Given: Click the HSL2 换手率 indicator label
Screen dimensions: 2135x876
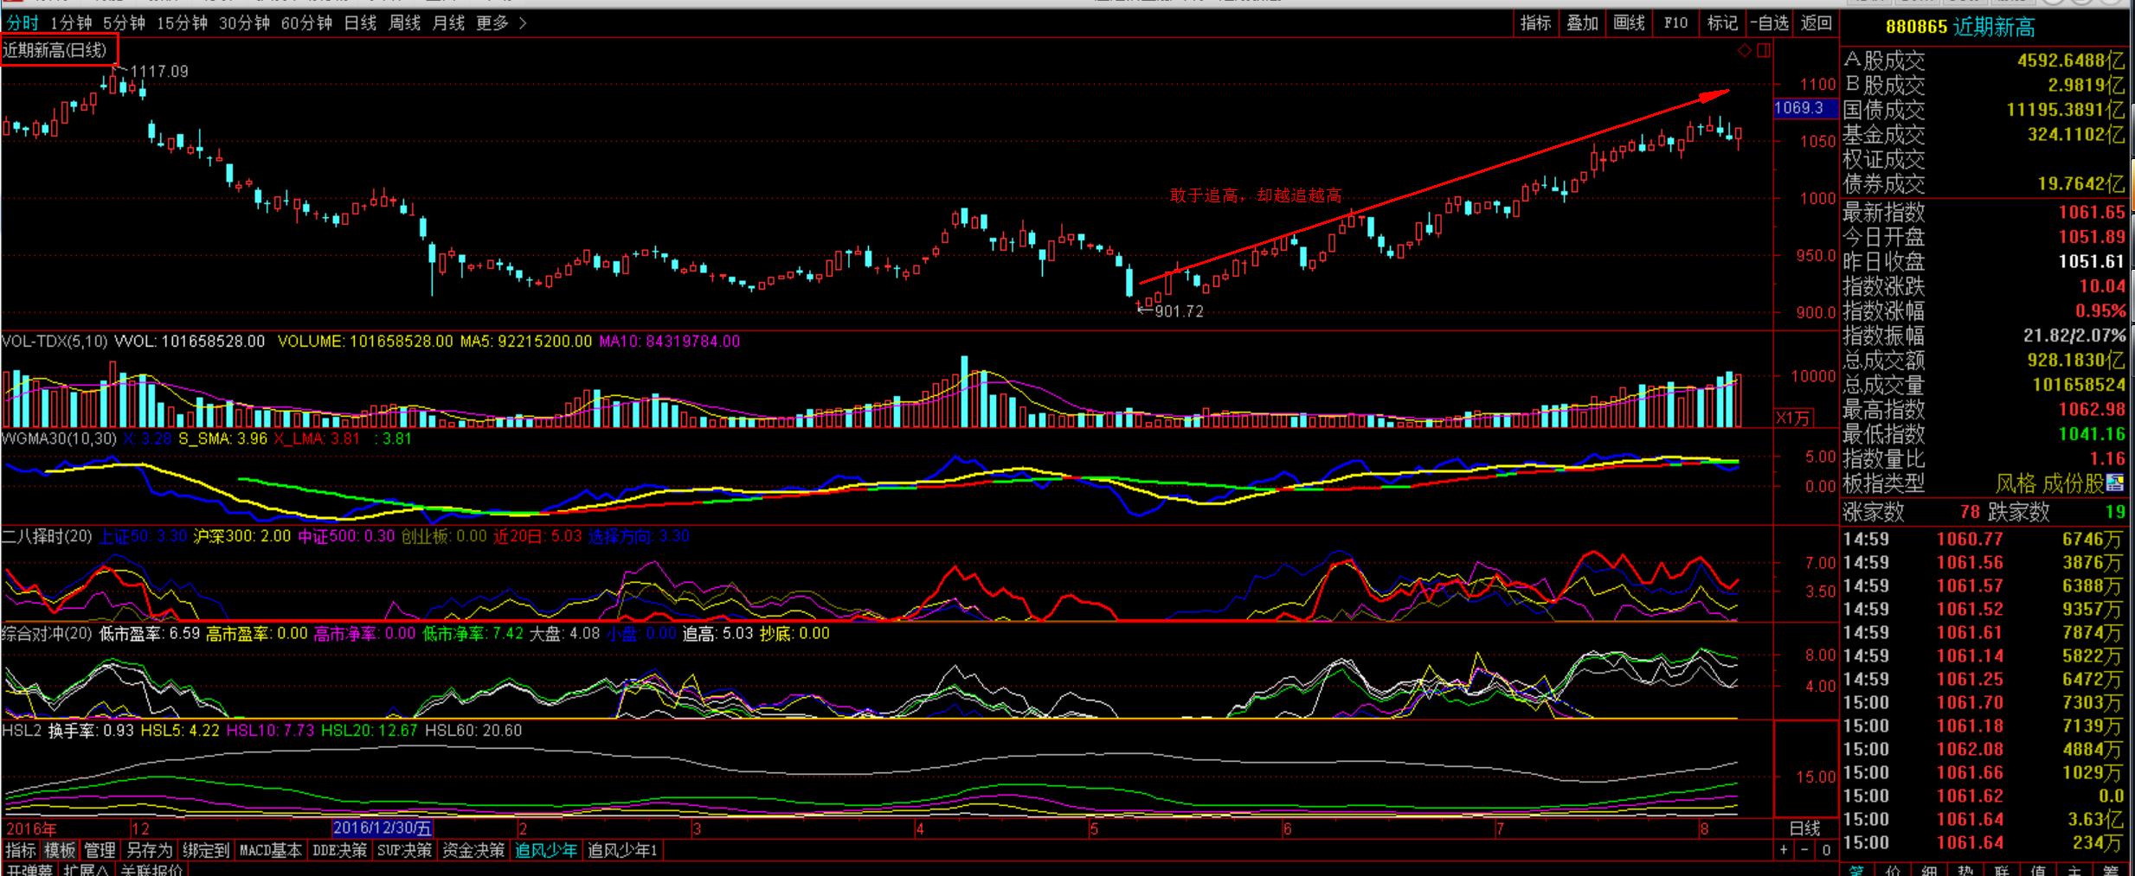Looking at the screenshot, I should (x=68, y=730).
